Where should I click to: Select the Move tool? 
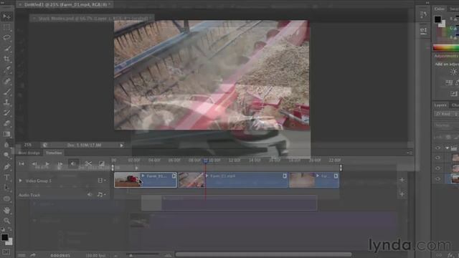pos(6,16)
